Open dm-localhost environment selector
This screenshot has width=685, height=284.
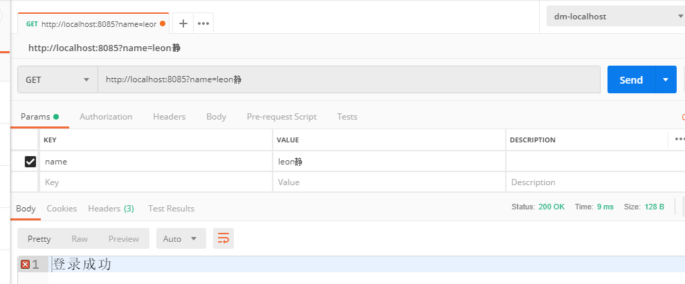point(614,17)
